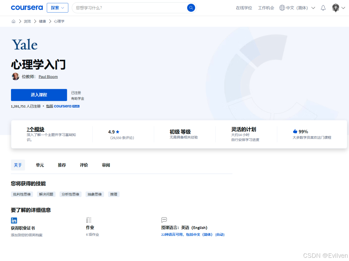Viewport: 349px width, 261px height.
Task: Open 工作机会 link
Action: pyautogui.click(x=266, y=8)
